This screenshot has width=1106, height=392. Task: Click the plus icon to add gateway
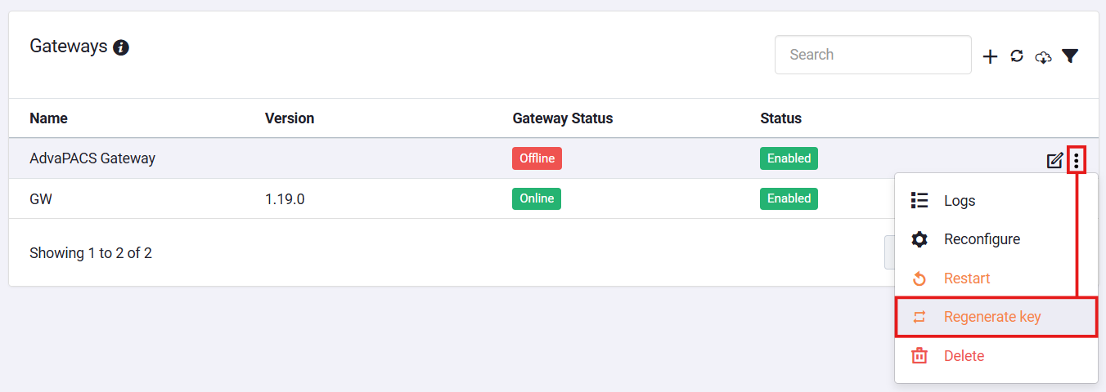click(x=990, y=56)
